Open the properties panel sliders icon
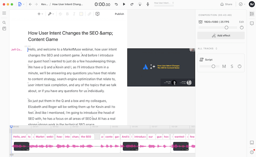 point(252,14)
